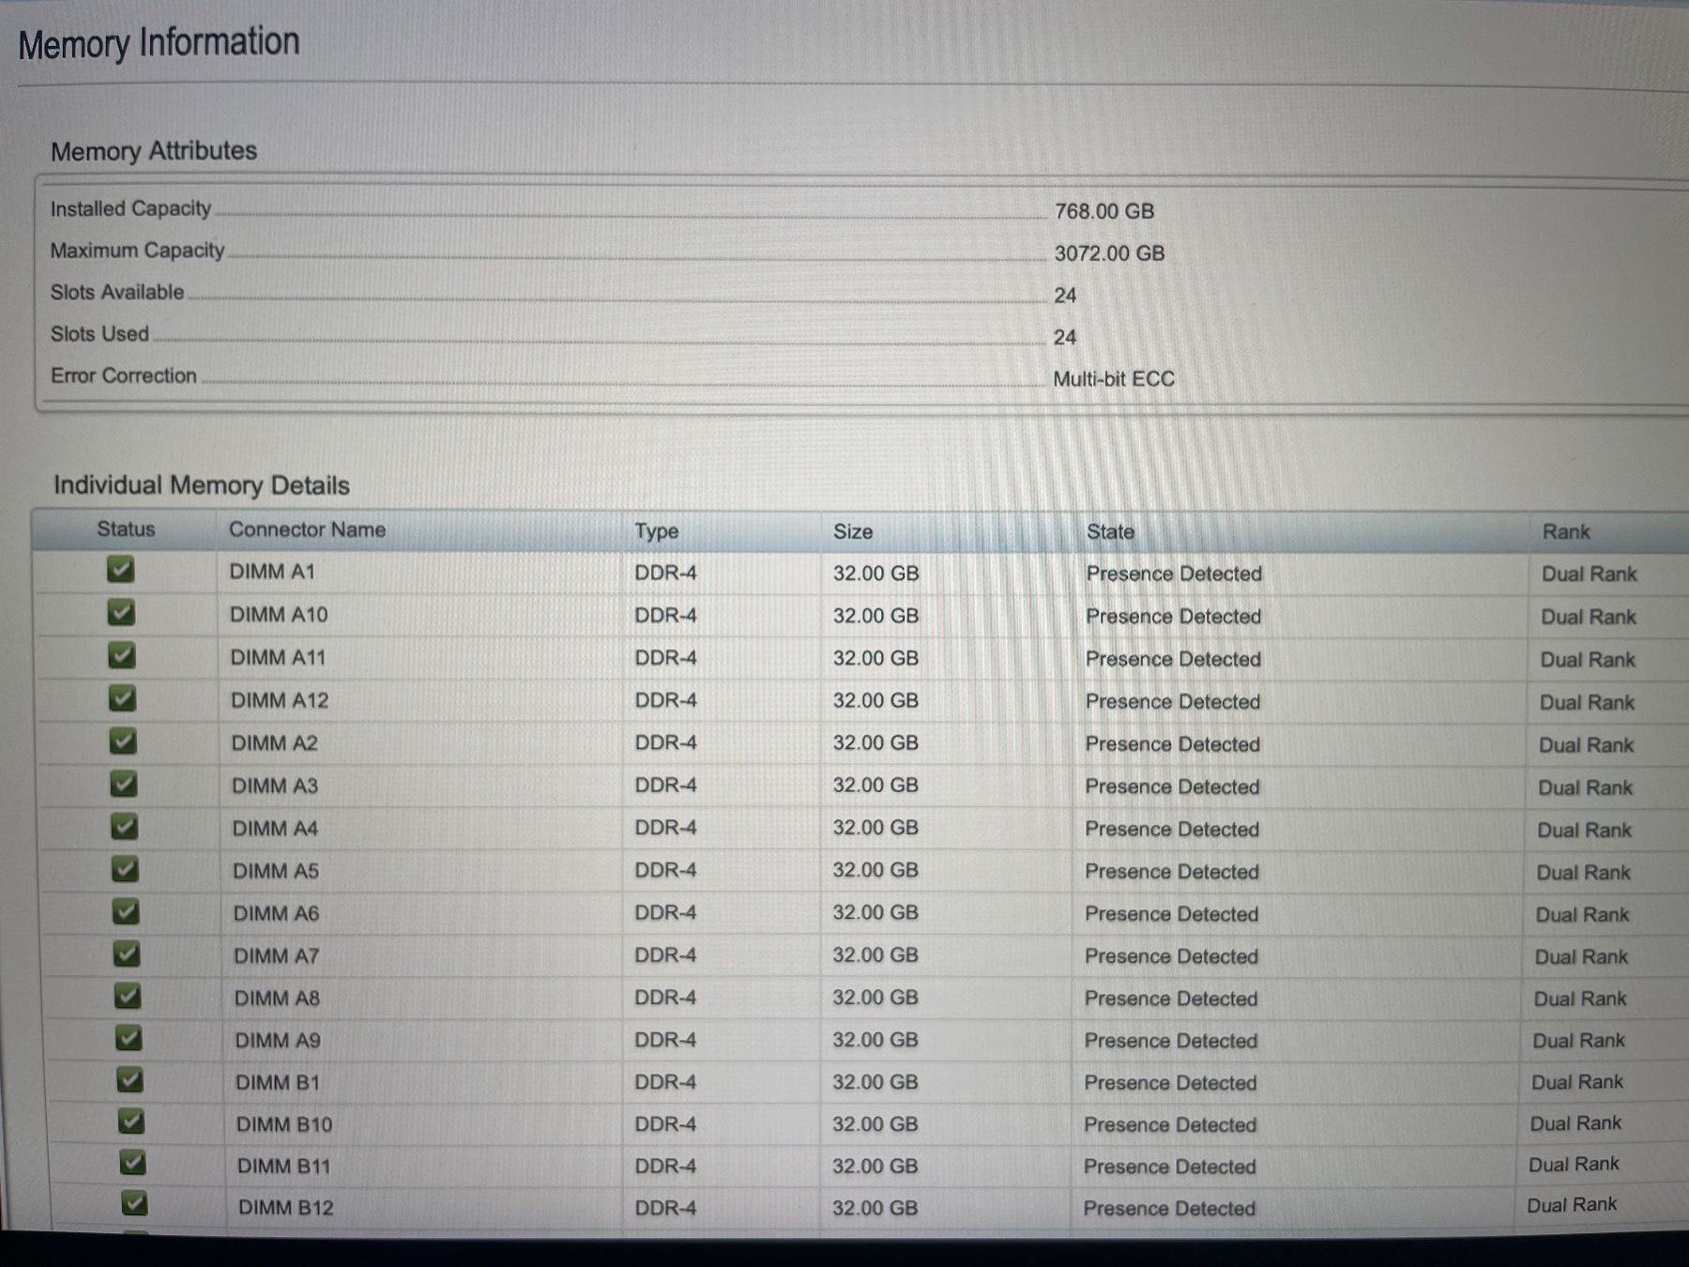Viewport: 1689px width, 1267px height.
Task: Click the Installed Capacity value 768.00 GB
Action: point(1104,211)
